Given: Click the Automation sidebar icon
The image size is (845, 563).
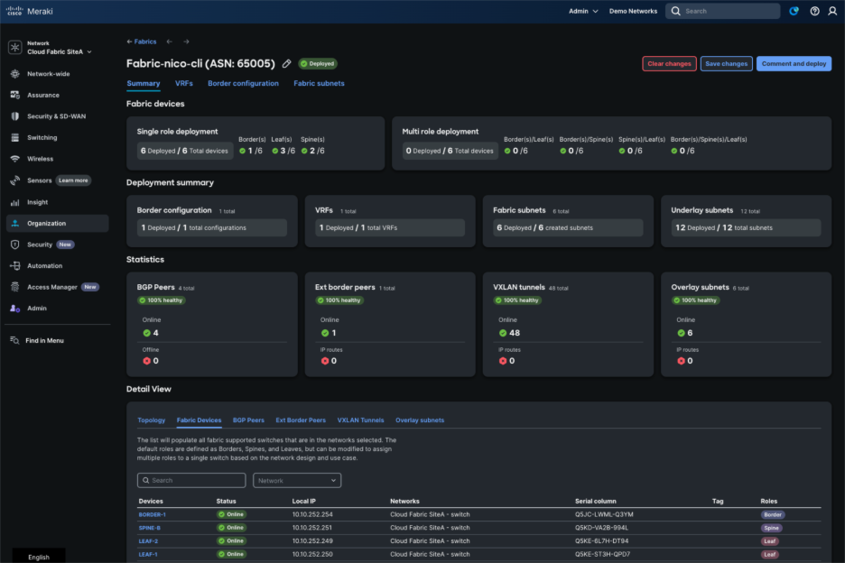Looking at the screenshot, I should click(15, 265).
